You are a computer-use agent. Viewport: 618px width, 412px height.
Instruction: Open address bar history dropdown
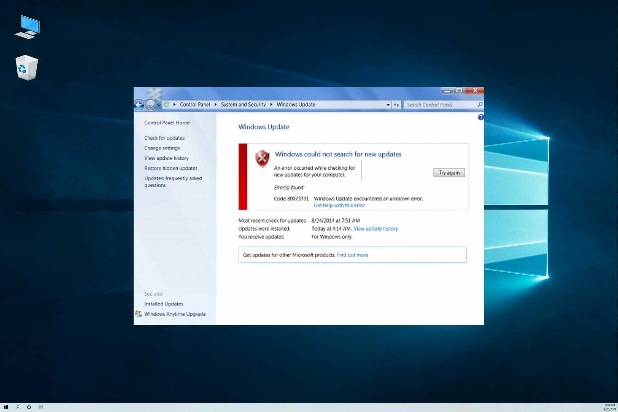point(388,105)
